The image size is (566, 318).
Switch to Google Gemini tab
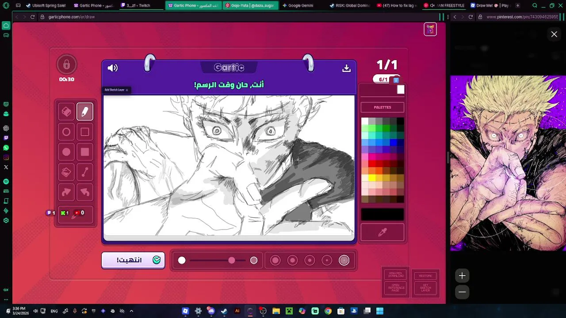click(301, 5)
